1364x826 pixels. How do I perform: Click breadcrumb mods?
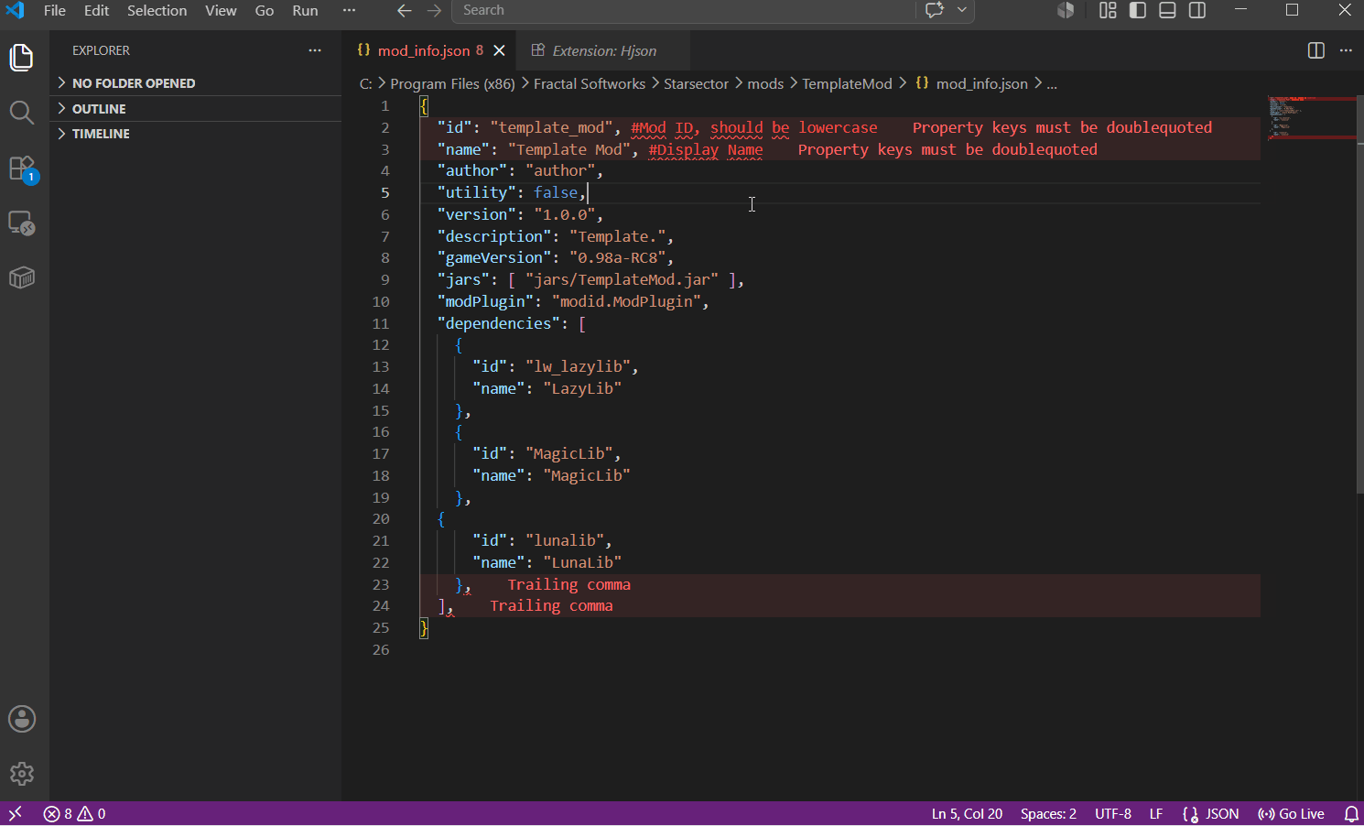point(765,83)
